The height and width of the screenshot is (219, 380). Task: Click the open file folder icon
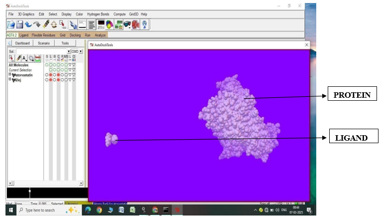[10, 24]
